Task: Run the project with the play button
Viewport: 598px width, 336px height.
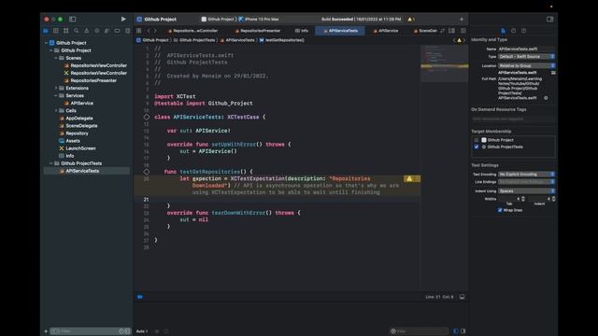Action: pyautogui.click(x=123, y=19)
